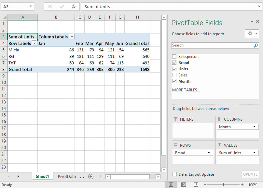Click horizontal scrollbar left arrow
Image resolution: width=263 pixels, height=188 pixels.
coord(108,177)
